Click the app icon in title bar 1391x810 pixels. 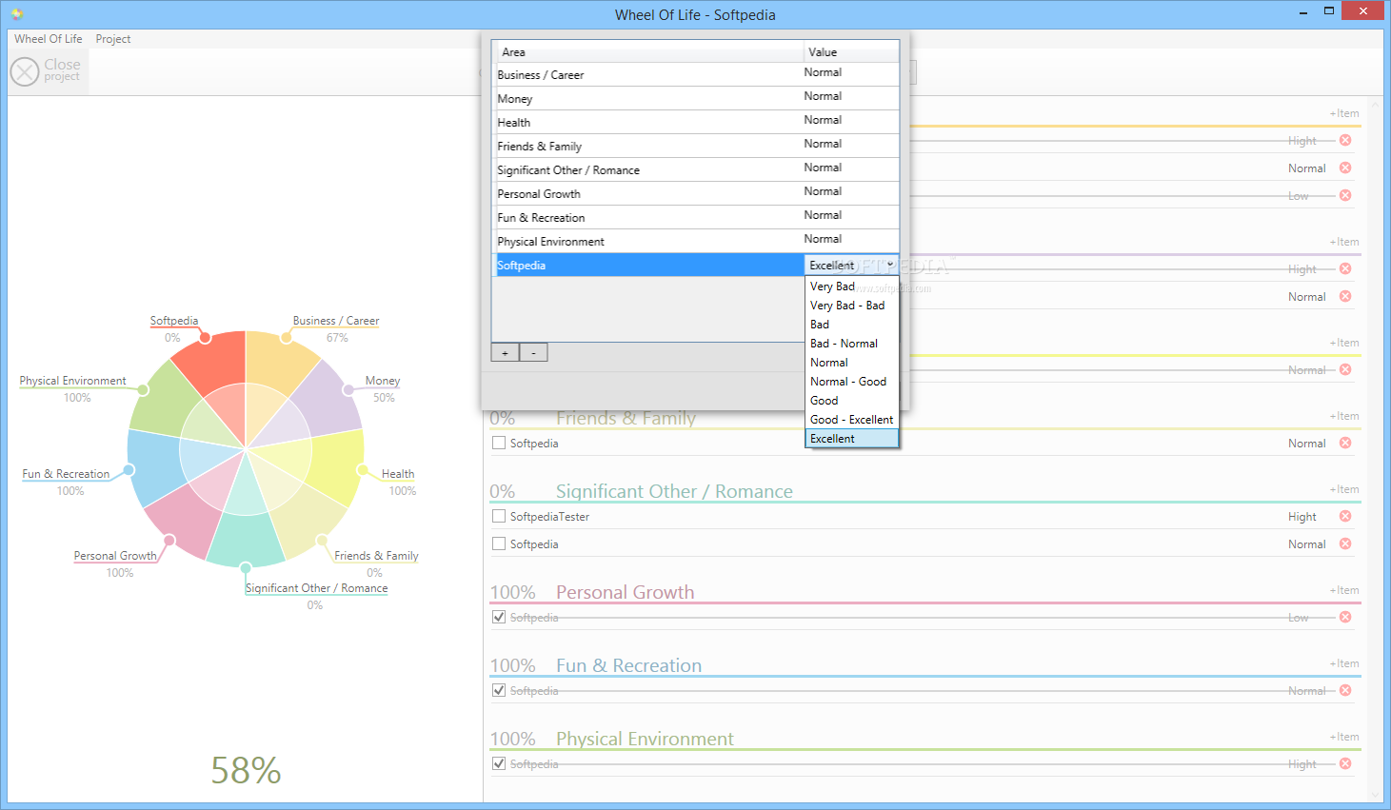coord(16,13)
